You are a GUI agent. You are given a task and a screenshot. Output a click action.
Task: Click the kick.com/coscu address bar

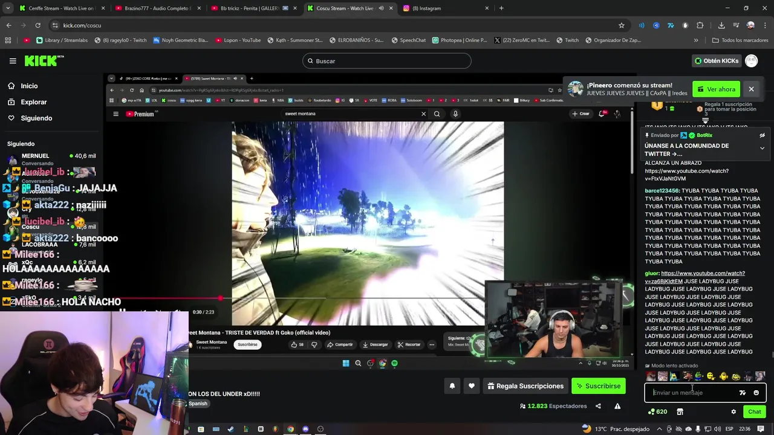click(339, 25)
